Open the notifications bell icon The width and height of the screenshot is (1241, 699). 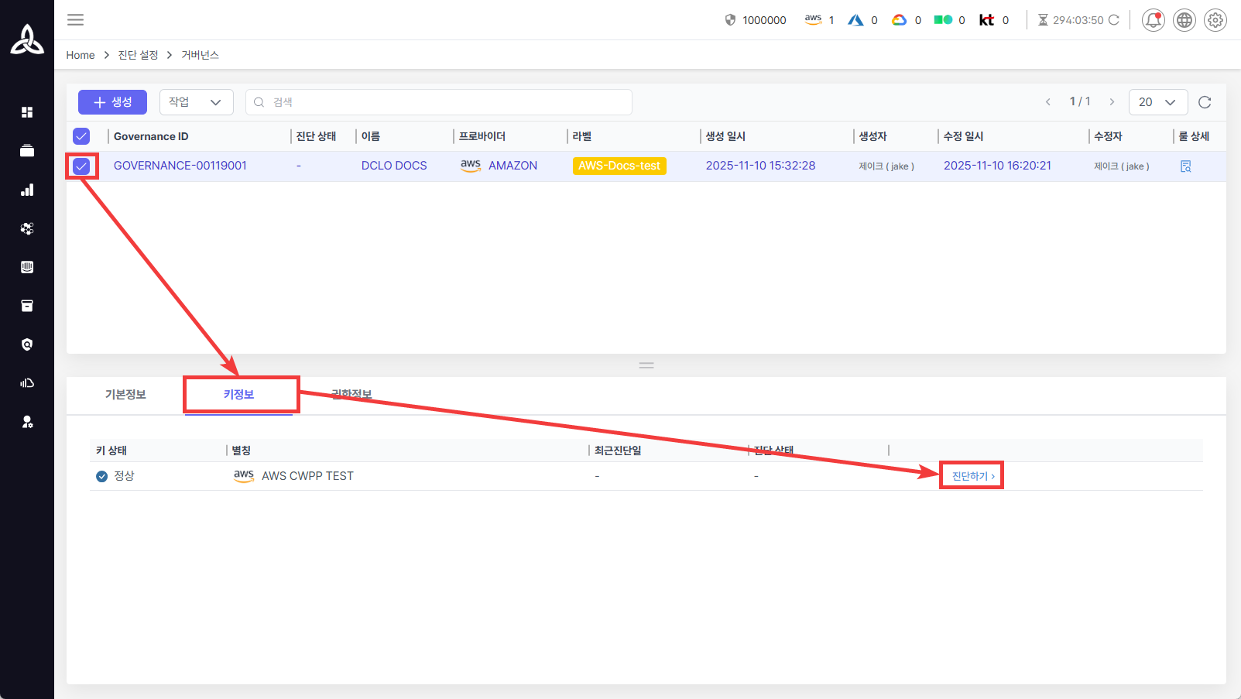[1153, 20]
